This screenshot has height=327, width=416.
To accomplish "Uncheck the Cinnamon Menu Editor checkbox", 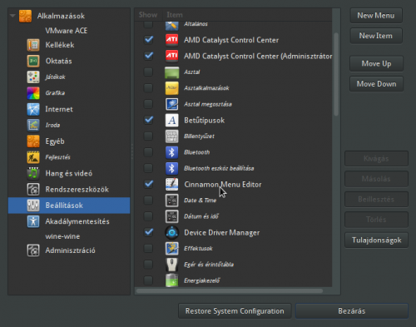I will click(x=148, y=184).
